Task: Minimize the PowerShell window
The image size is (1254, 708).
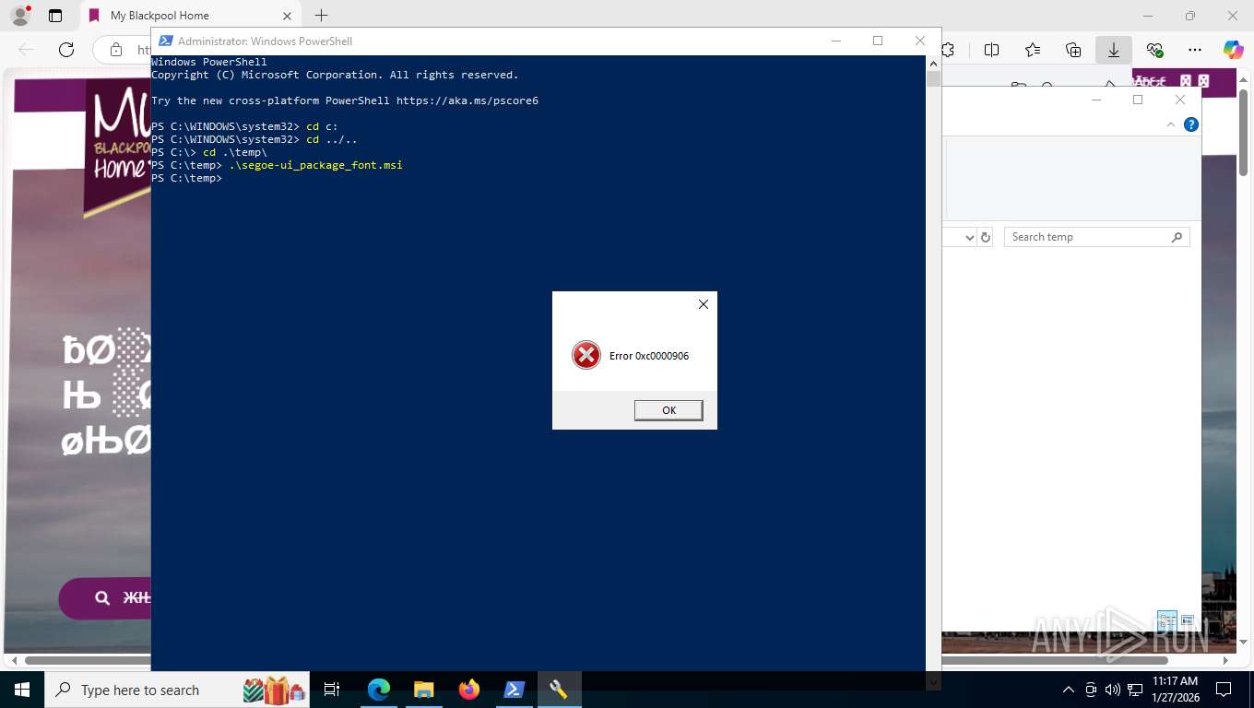Action: point(835,41)
